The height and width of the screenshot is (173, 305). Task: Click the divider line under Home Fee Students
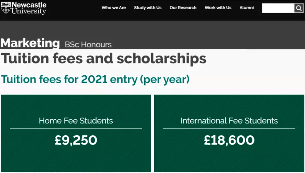76,128
